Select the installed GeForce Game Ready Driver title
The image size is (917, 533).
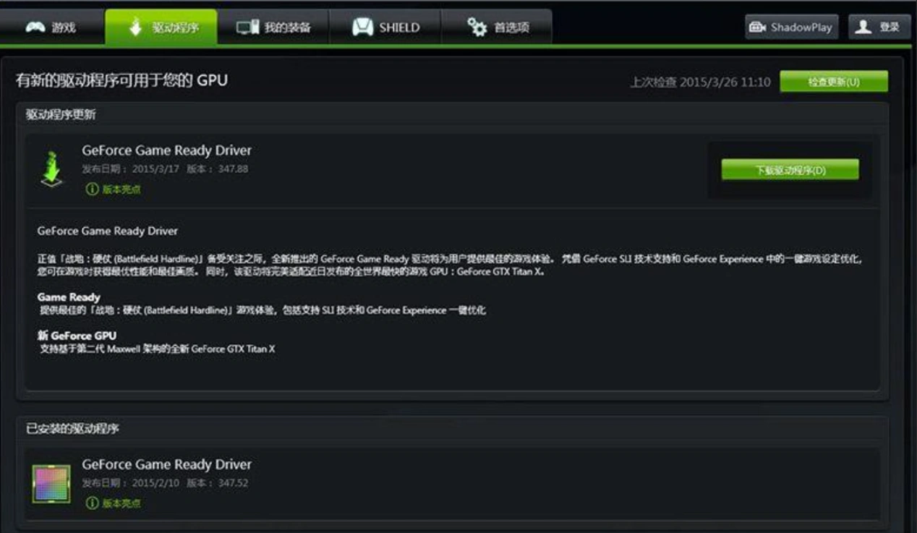[x=166, y=464]
